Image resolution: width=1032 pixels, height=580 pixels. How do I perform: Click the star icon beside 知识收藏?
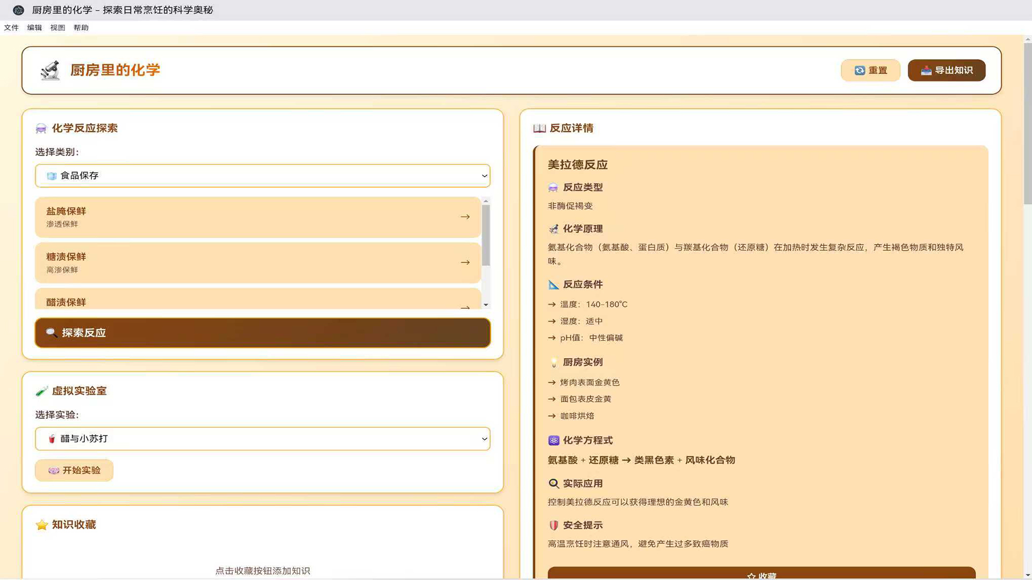click(41, 525)
